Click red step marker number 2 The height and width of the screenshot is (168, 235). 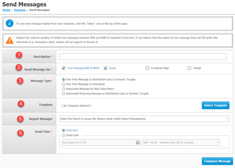point(19,67)
